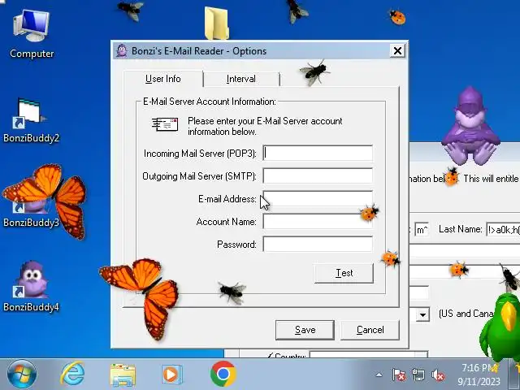Screen dimensions: 520x390
Task: Switch to the User Info tab
Action: click(163, 79)
